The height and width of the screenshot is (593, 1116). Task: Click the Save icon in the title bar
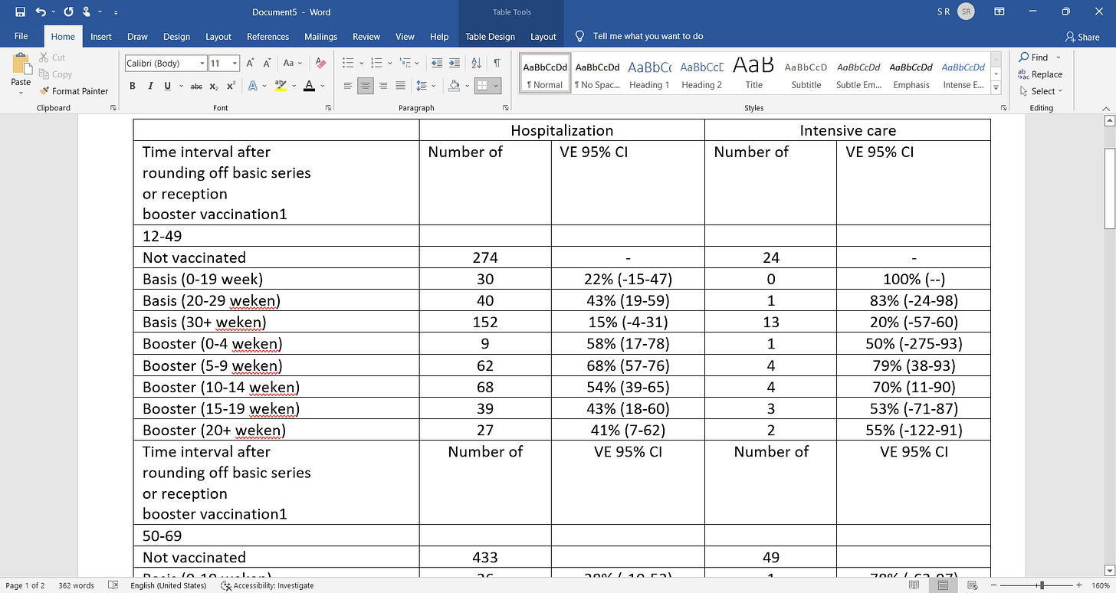click(19, 12)
